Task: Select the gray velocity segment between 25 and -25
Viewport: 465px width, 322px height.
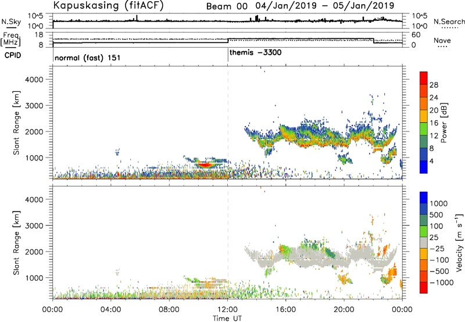Action: 424,242
